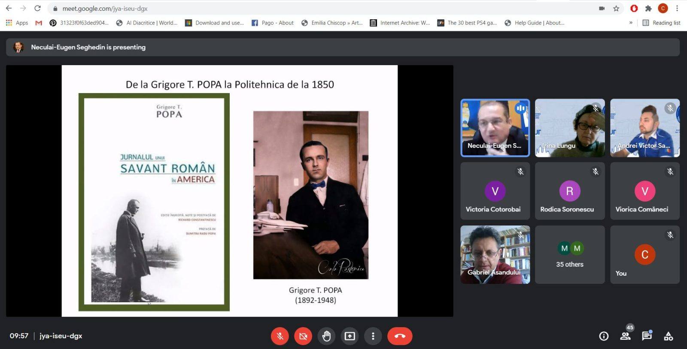
Task: Open the AI Diacritice bookmark
Action: [147, 23]
